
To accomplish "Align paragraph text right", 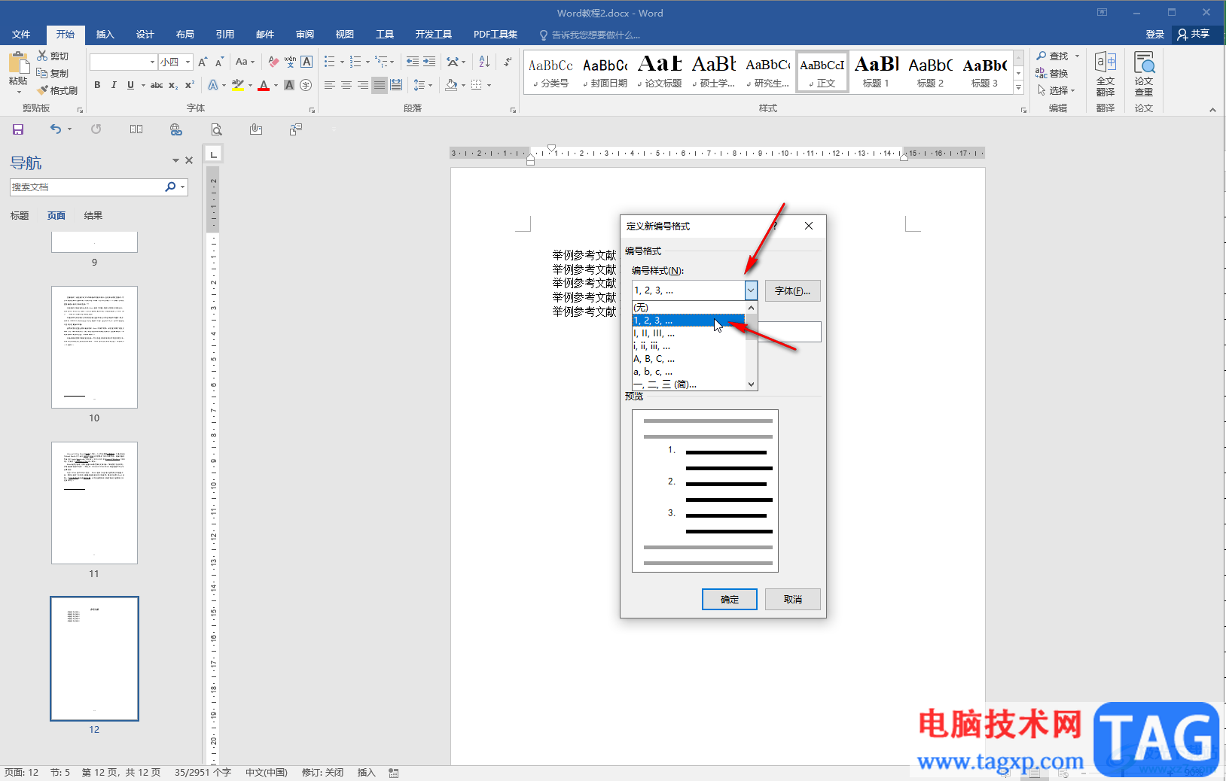I will pyautogui.click(x=363, y=85).
